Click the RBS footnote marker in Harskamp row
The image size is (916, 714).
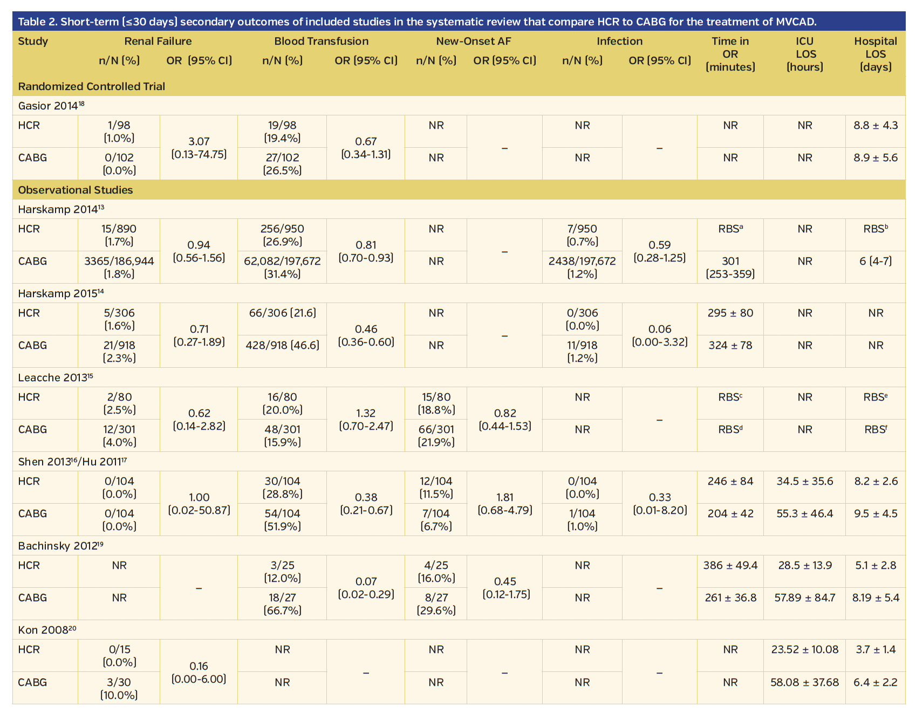[731, 229]
